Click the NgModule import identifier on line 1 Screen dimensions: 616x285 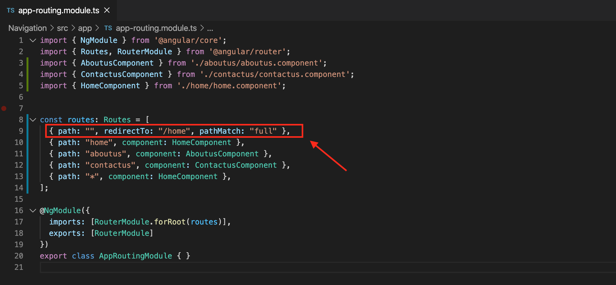point(99,40)
